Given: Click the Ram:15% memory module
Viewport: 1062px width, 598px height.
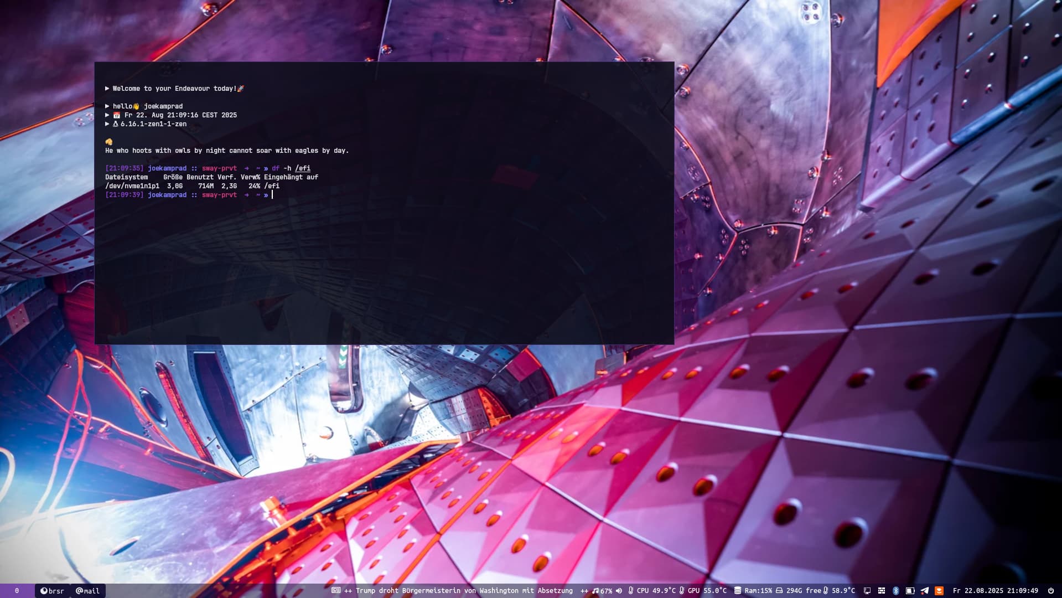Looking at the screenshot, I should tap(753, 591).
